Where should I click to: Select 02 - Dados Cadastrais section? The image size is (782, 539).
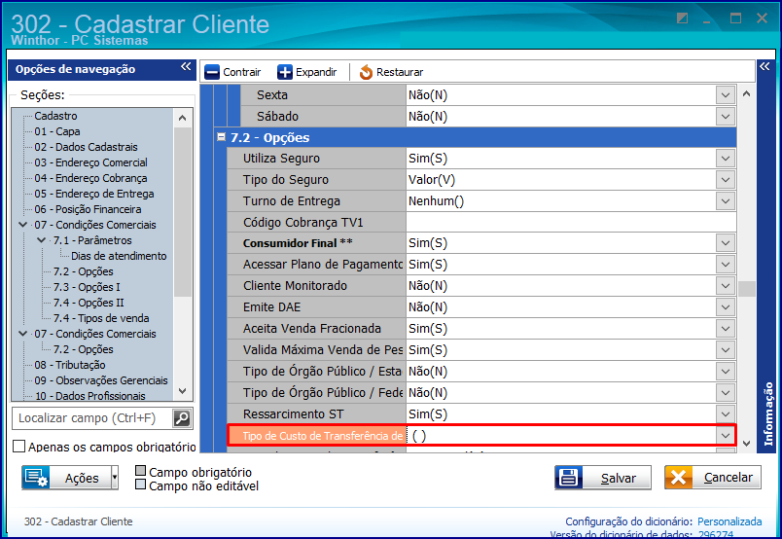tap(86, 147)
